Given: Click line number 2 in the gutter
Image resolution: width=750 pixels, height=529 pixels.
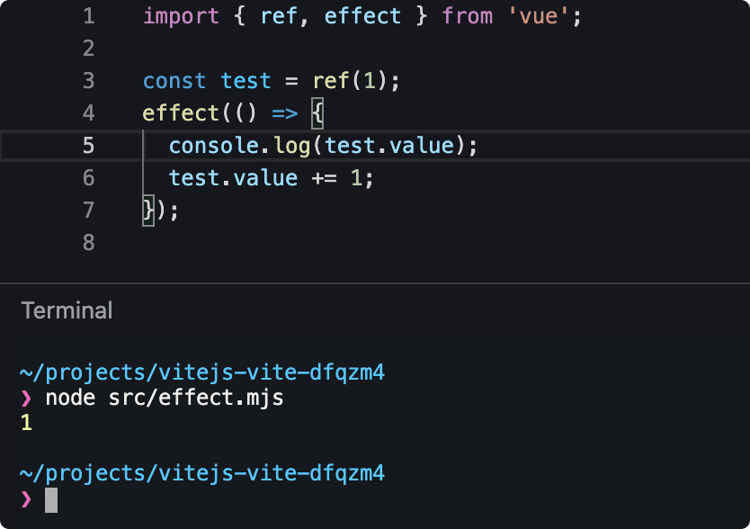Looking at the screenshot, I should [87, 49].
